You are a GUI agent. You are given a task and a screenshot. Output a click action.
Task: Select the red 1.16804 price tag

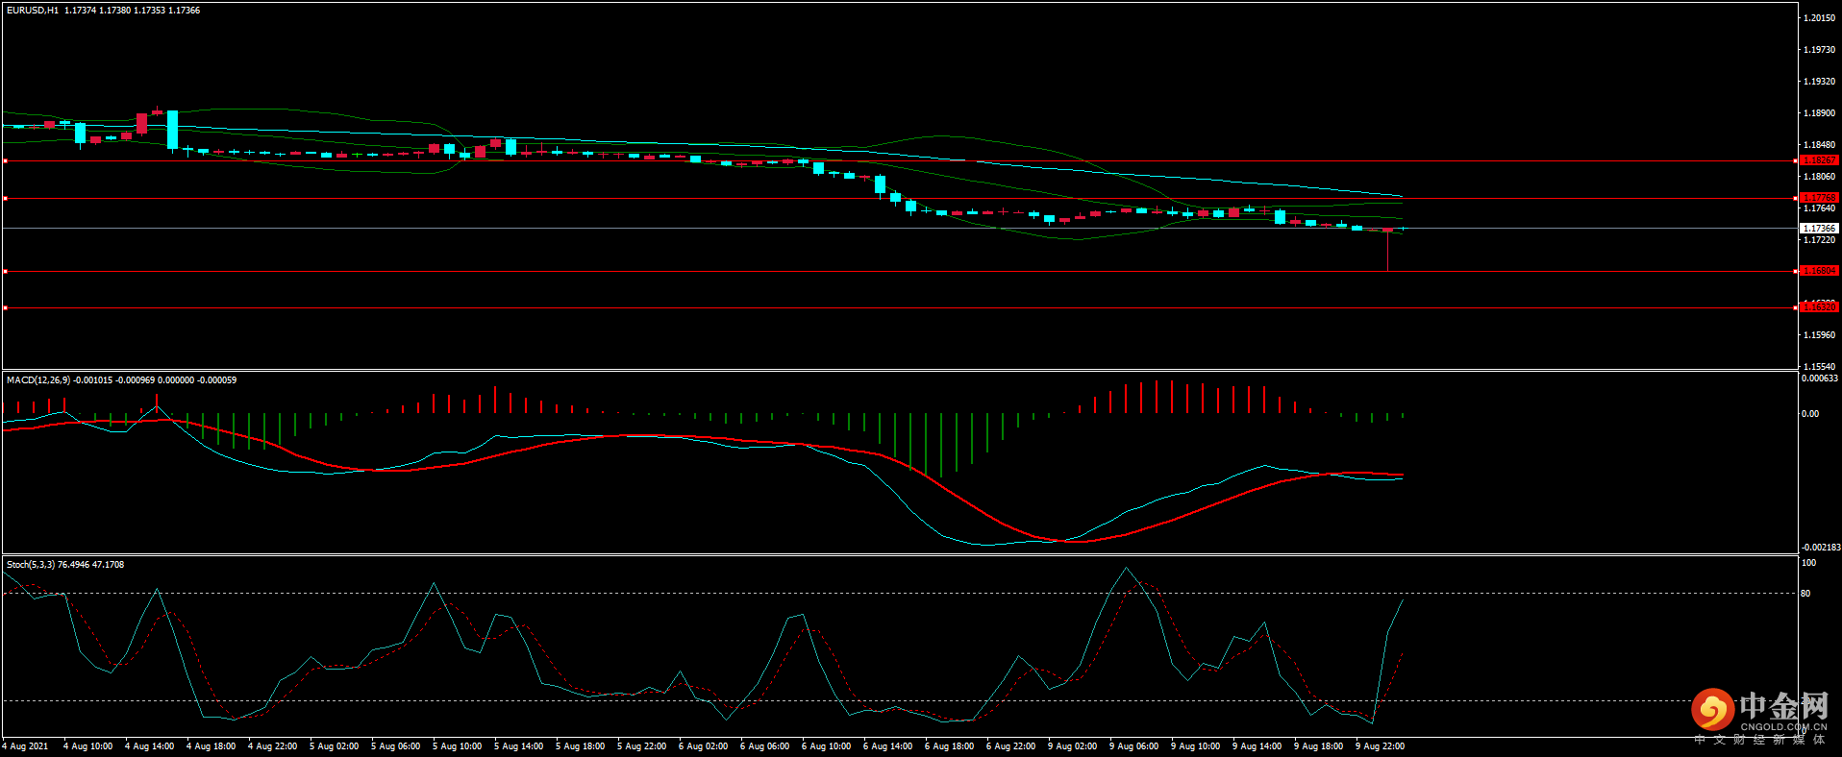pyautogui.click(x=1818, y=271)
